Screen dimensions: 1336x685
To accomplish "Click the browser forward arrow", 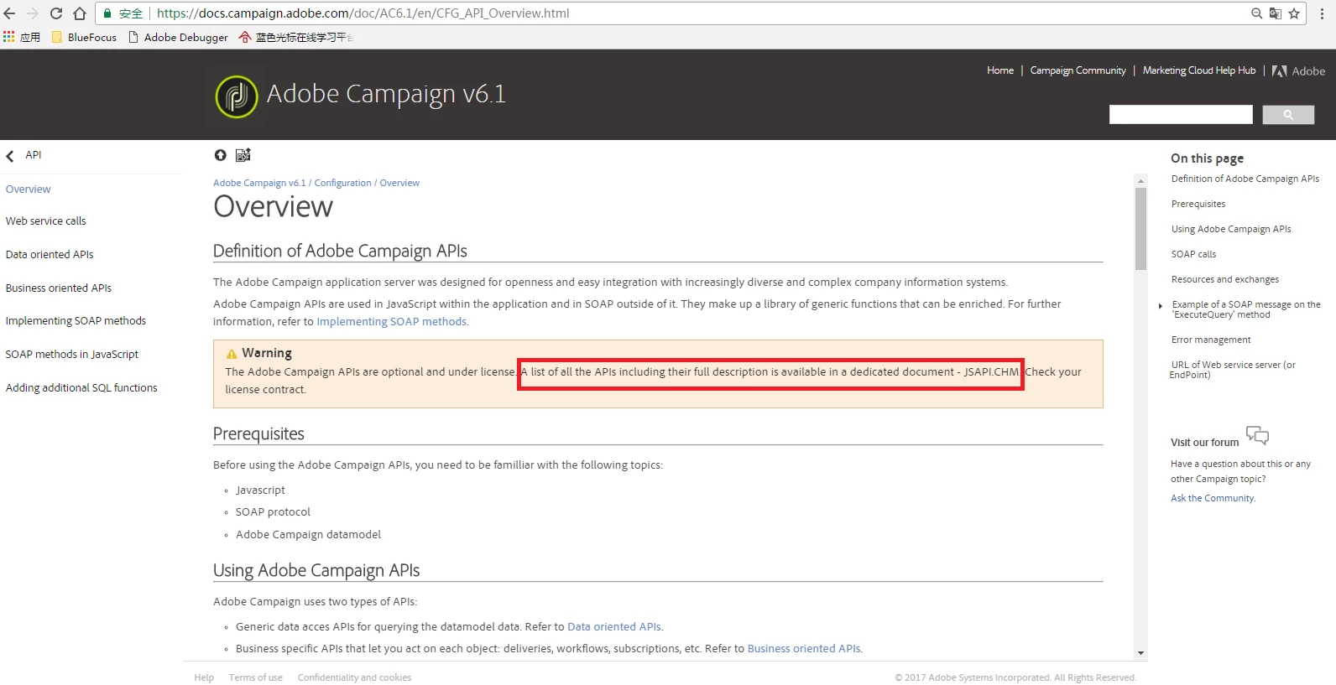I will click(33, 13).
